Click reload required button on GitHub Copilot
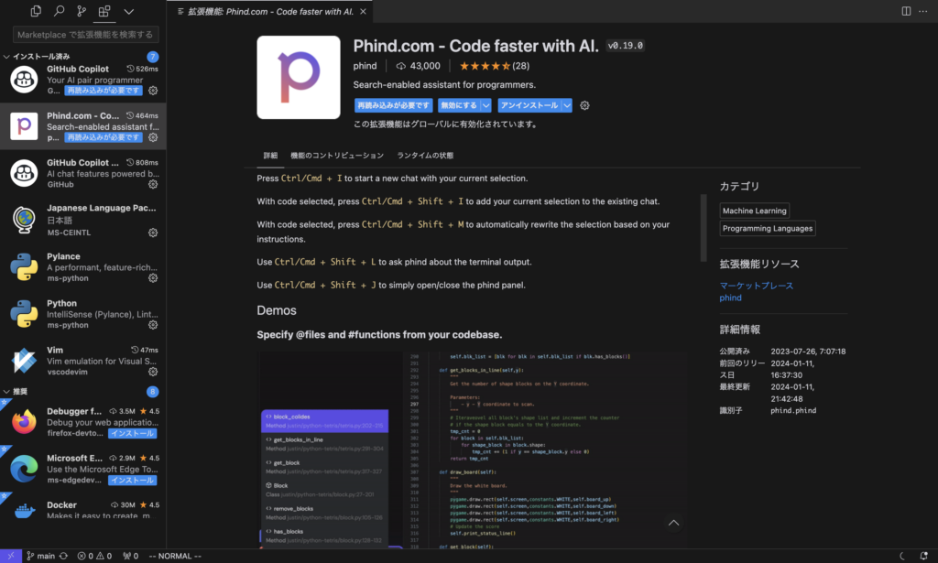 pyautogui.click(x=104, y=91)
